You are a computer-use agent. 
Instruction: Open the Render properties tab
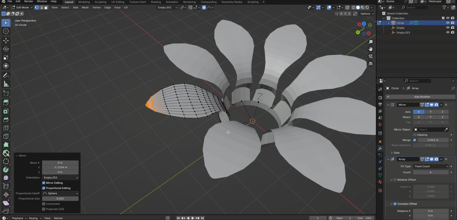380,97
